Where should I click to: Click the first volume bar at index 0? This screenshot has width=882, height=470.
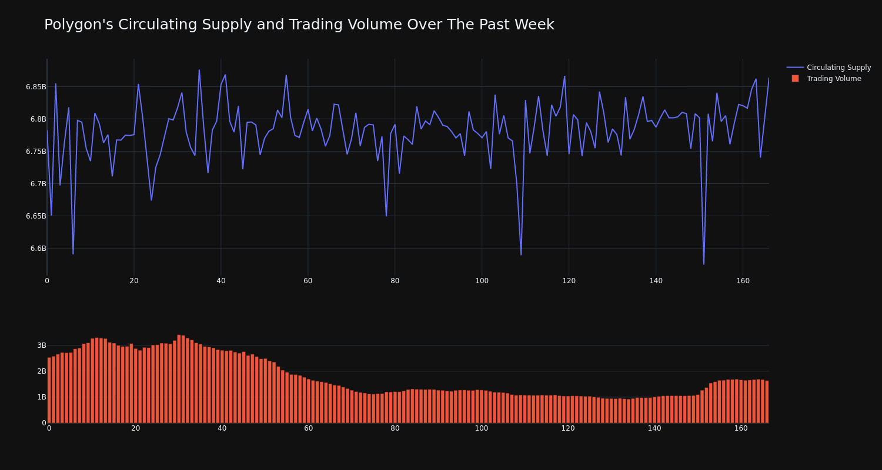click(x=49, y=390)
